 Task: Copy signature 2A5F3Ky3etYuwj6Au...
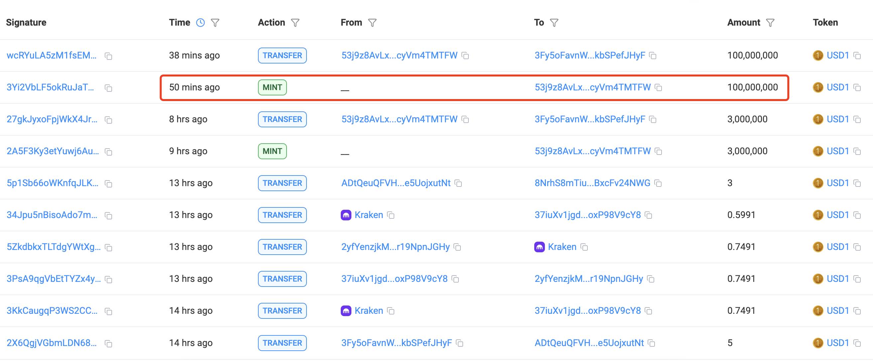coord(108,152)
